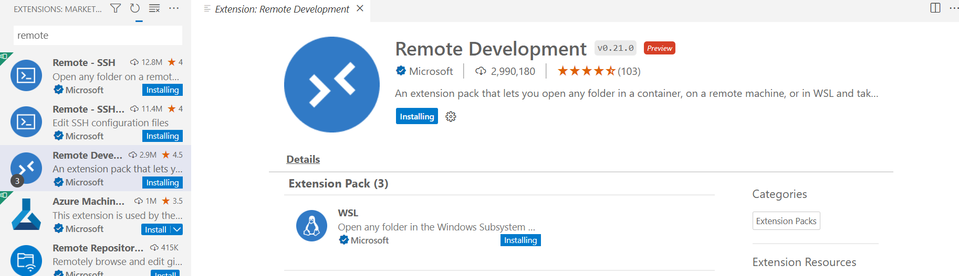Select the Azure Machine Learning extension icon
The width and height of the screenshot is (959, 276).
[x=26, y=214]
